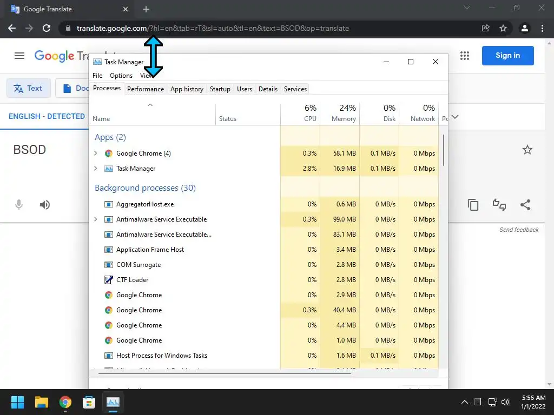The image size is (554, 415).
Task: Click the Send feedback link
Action: [519, 230]
